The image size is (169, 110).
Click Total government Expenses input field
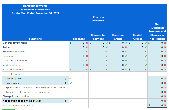(x=79, y=69)
